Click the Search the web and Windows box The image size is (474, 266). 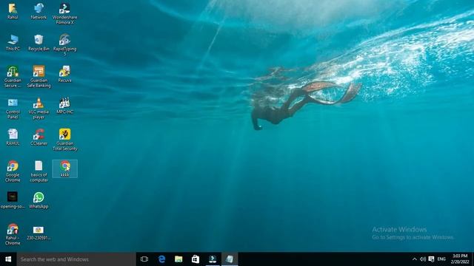tap(76, 259)
